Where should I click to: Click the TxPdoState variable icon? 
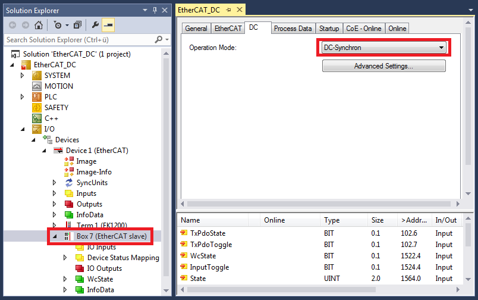pos(184,233)
